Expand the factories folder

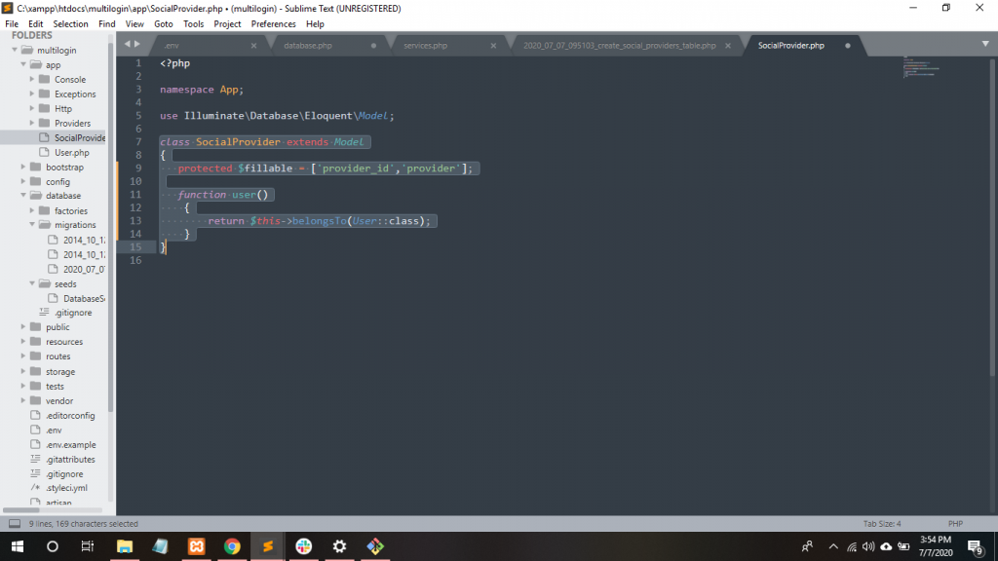pos(32,210)
